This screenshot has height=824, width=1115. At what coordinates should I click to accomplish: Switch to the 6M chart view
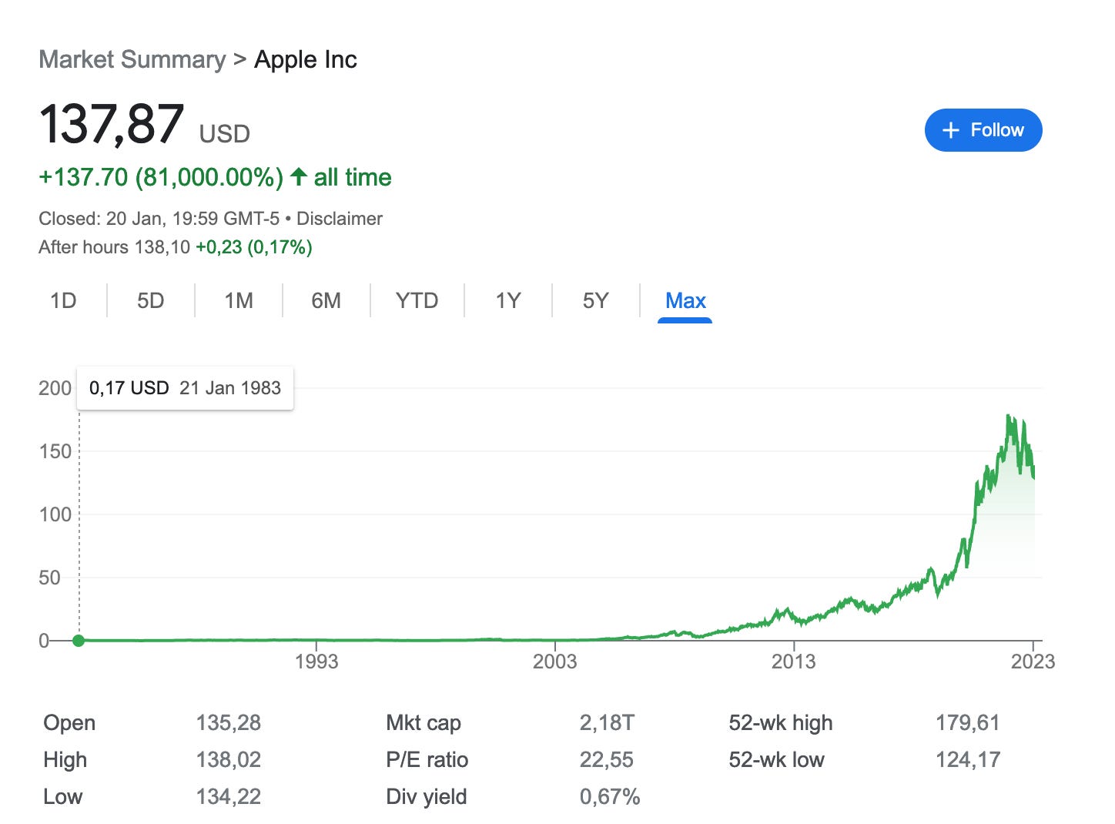pos(326,300)
